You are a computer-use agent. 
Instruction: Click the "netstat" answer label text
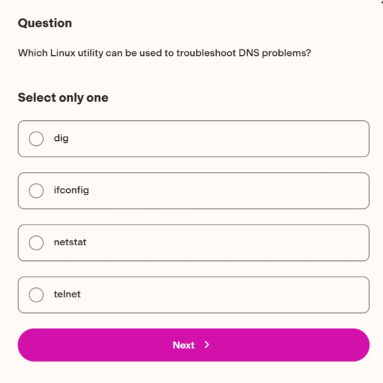point(70,242)
